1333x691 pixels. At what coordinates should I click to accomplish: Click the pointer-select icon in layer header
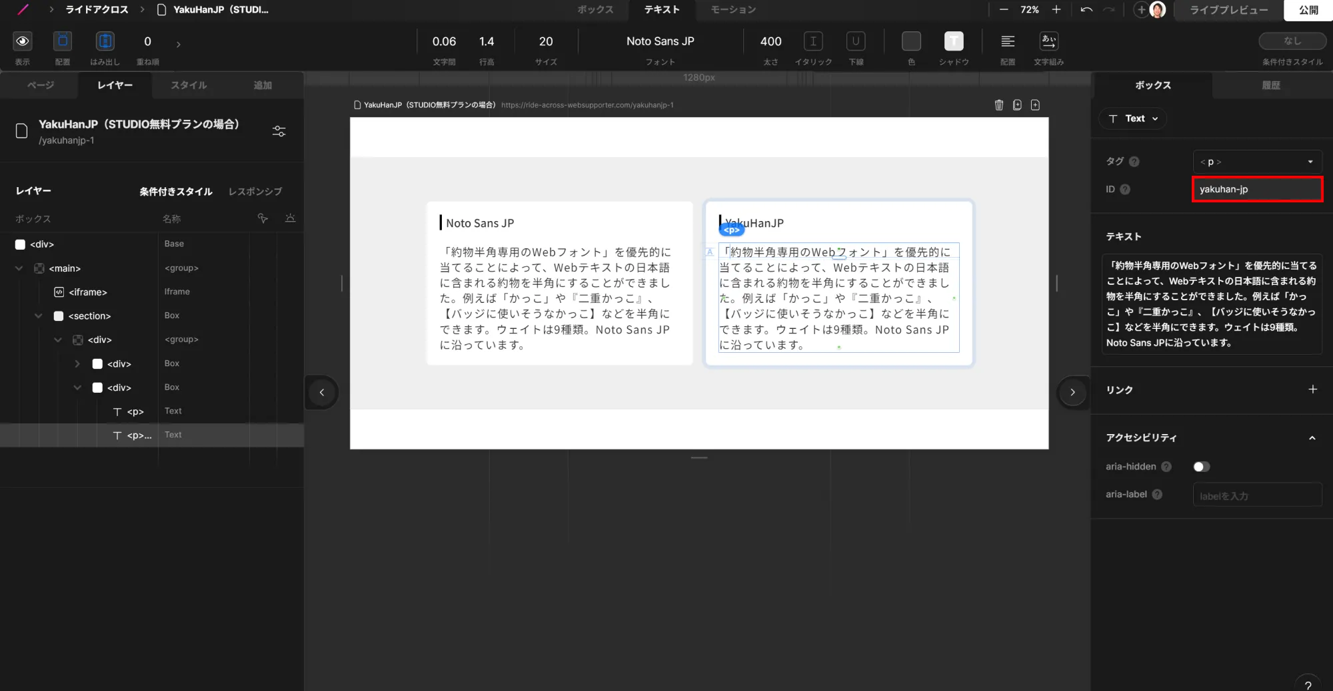tap(263, 218)
